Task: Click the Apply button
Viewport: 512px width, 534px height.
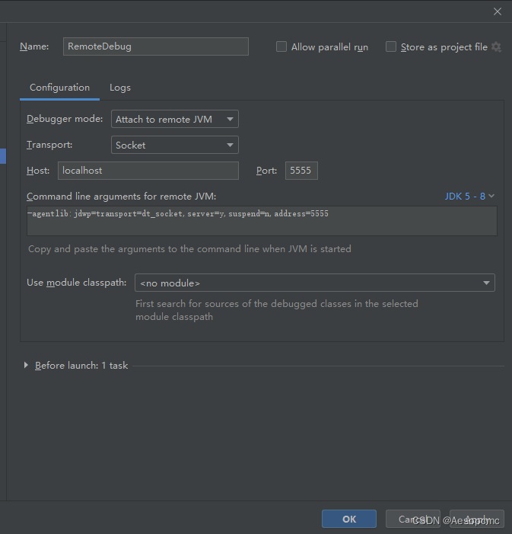Action: point(477,519)
